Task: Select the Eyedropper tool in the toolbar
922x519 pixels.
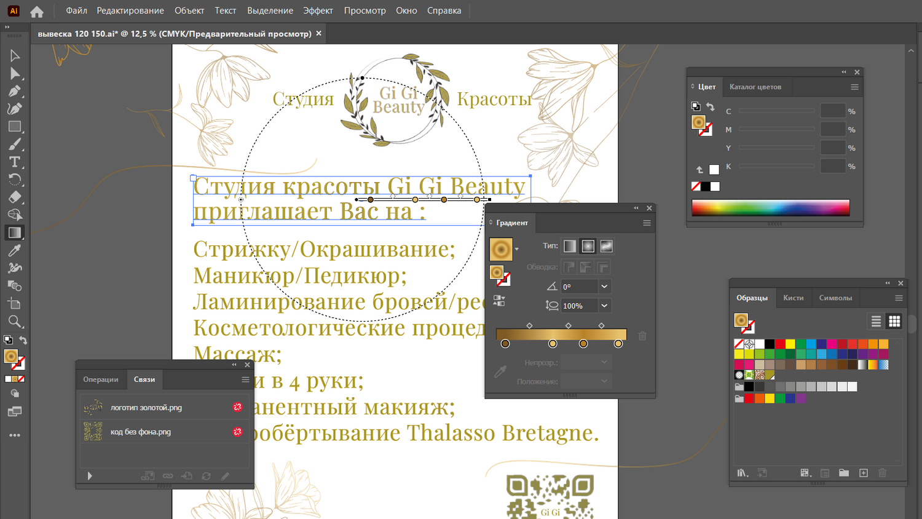Action: coord(15,250)
